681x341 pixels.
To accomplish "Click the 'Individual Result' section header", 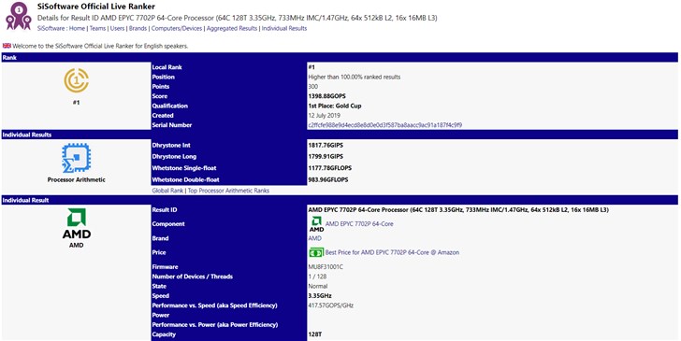I will [x=340, y=200].
